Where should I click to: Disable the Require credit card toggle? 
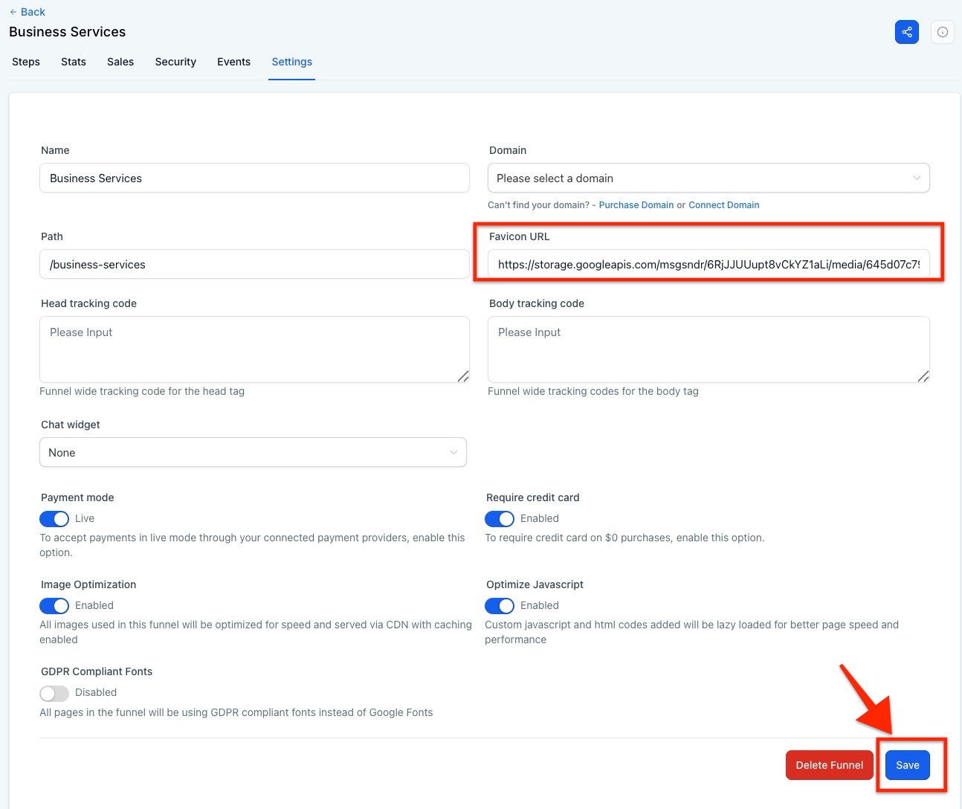point(500,519)
